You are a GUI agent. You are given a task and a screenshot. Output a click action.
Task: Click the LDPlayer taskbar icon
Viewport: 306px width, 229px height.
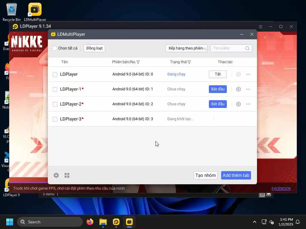[x=116, y=222]
